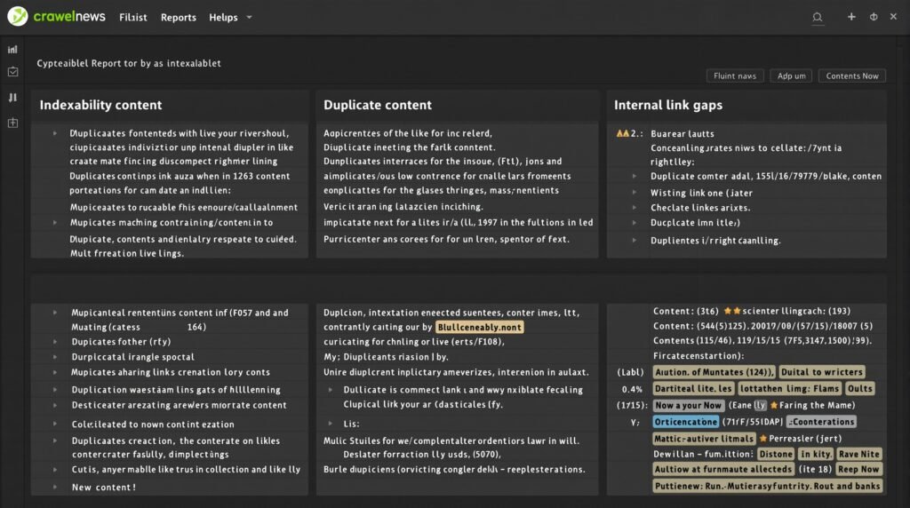Expand the Duplientes i/rright caanlling row

pos(635,240)
